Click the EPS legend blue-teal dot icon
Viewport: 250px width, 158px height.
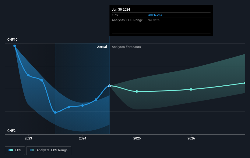coord(11,150)
